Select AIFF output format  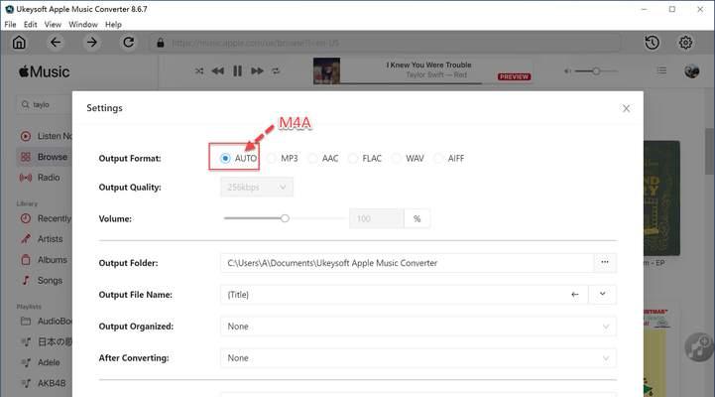(449, 159)
